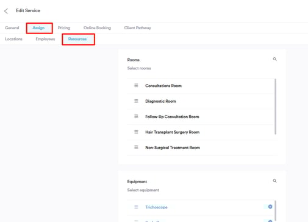The height and width of the screenshot is (222, 308).
Task: Open the Employees sub-tab
Action: click(45, 39)
